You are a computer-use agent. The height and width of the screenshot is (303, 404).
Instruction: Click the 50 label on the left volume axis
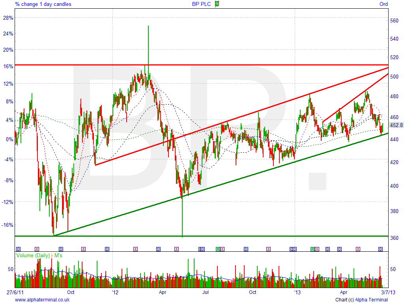tap(11, 269)
